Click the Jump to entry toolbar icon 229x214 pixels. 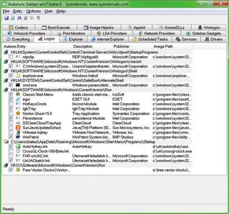[38, 18]
